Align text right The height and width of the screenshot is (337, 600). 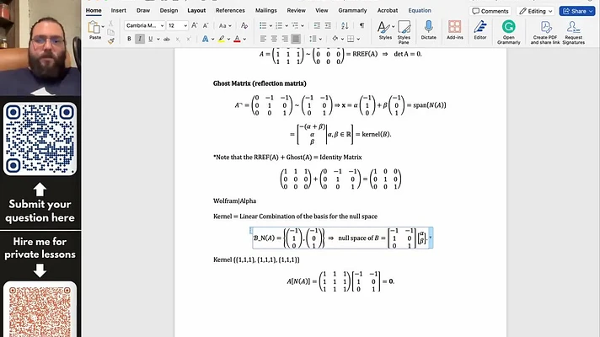(x=285, y=39)
